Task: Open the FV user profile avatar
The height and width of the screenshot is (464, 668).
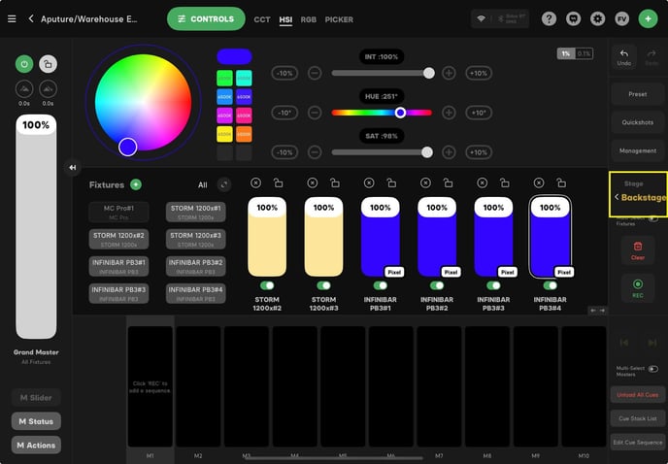Action: click(x=622, y=19)
